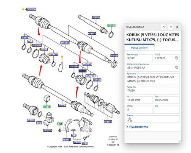Click the HS1 bolt callout label
The width and height of the screenshot is (191, 153).
(85, 144)
